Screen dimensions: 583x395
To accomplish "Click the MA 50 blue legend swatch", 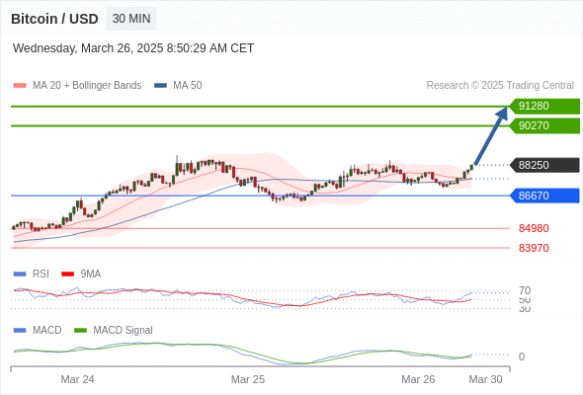I will 160,86.
